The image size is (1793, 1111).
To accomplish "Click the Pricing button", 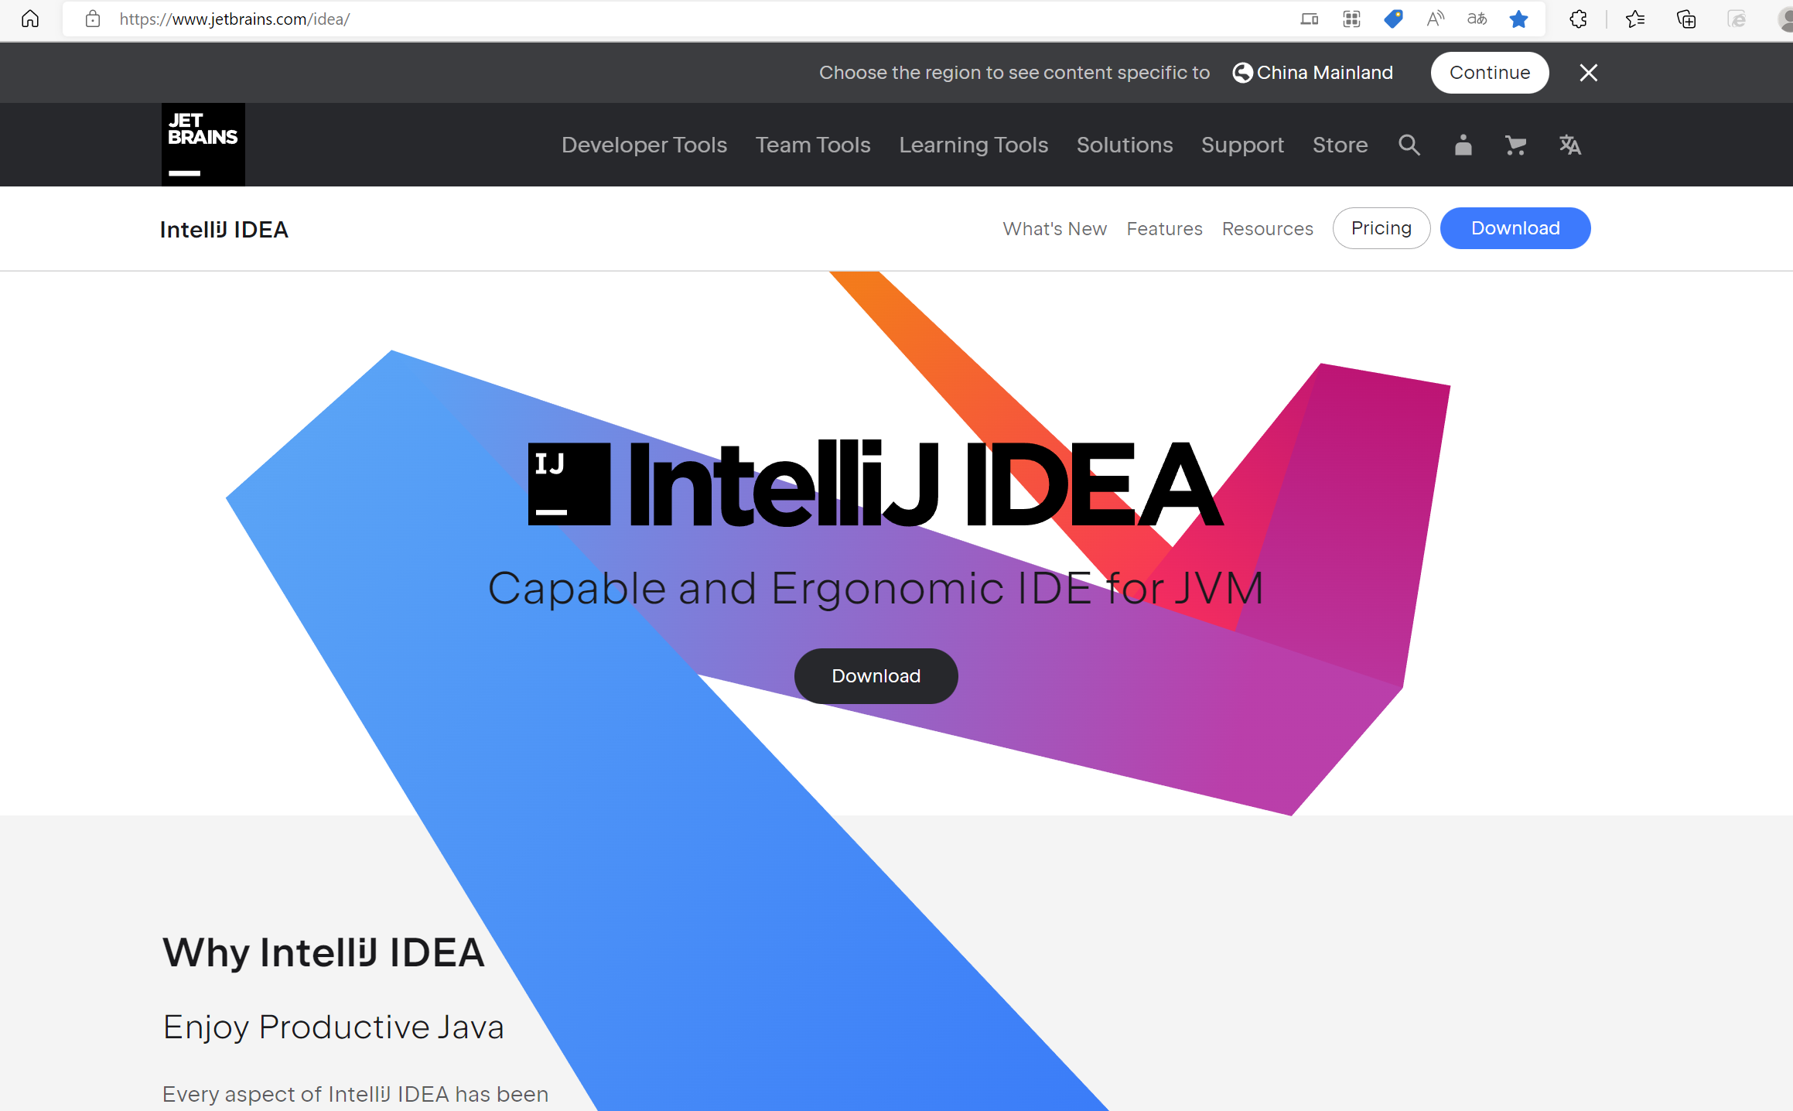I will pyautogui.click(x=1382, y=228).
